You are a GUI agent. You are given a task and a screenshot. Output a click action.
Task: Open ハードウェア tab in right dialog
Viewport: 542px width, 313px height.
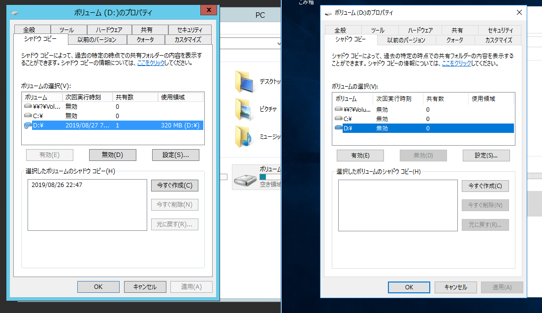pyautogui.click(x=420, y=30)
